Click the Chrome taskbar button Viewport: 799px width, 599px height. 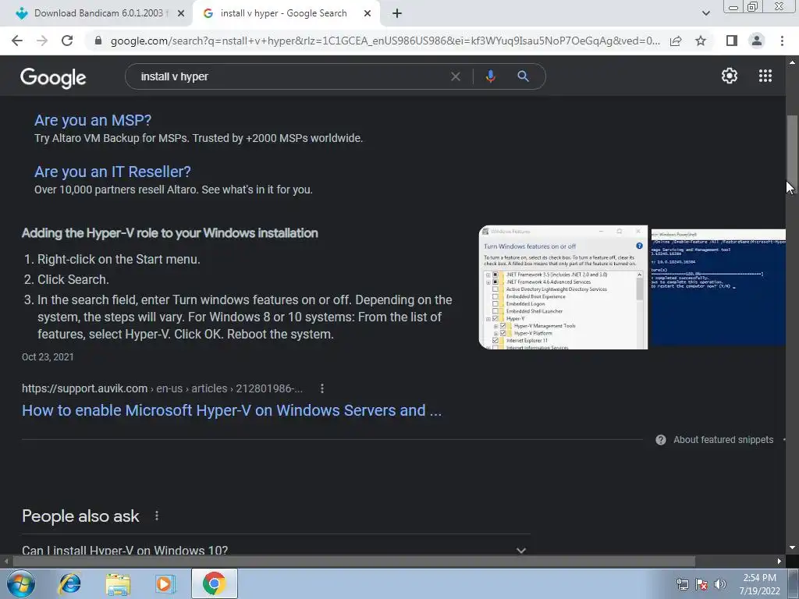(x=215, y=583)
